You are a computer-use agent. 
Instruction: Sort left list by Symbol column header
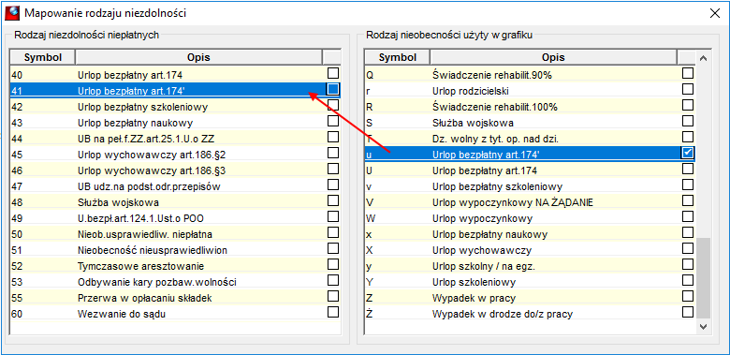[43, 58]
